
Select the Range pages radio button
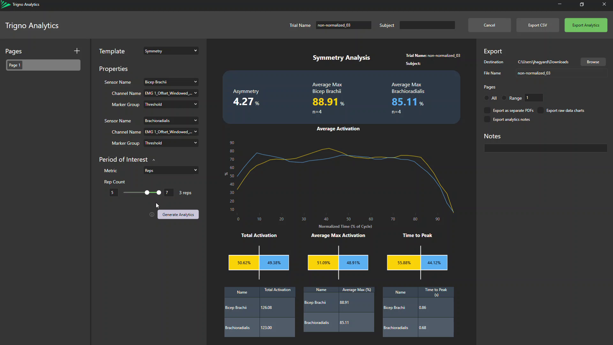pyautogui.click(x=504, y=98)
